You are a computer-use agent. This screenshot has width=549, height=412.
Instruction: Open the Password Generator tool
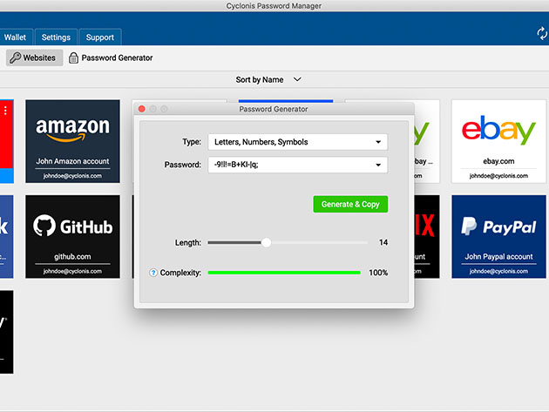coord(110,57)
